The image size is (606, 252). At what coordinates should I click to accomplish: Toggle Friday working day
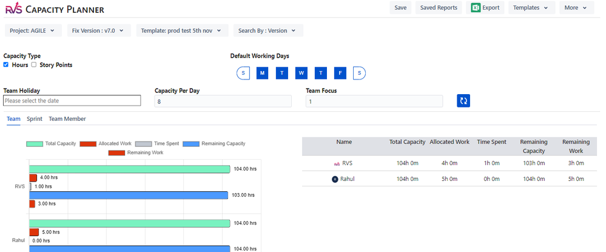(x=340, y=73)
